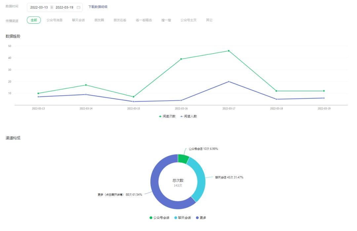The height and width of the screenshot is (231, 357).
Task: Toggle 阅读人数 legend marker in trend chart
Action: click(181, 116)
